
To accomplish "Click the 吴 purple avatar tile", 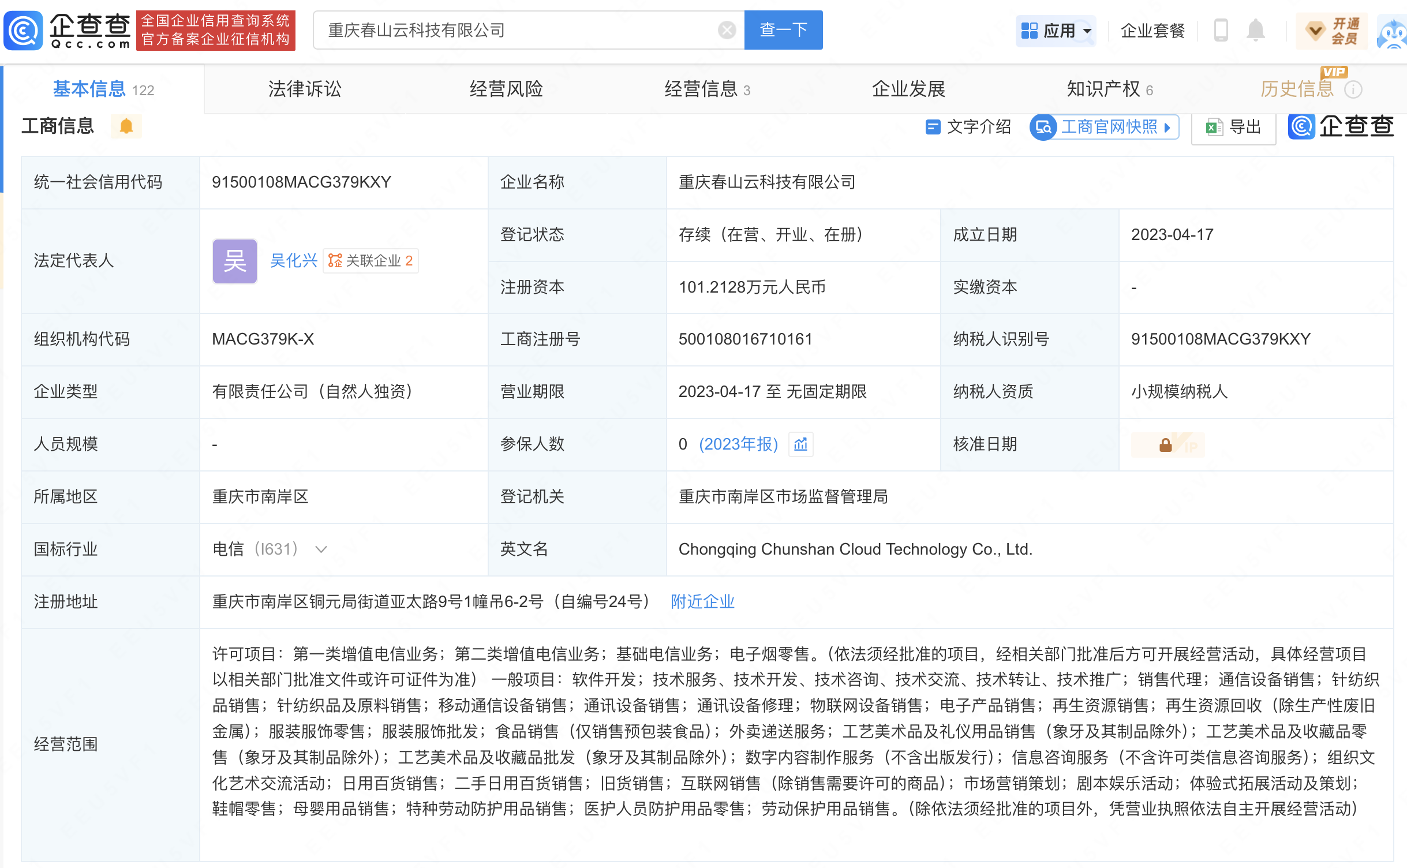I will point(234,261).
